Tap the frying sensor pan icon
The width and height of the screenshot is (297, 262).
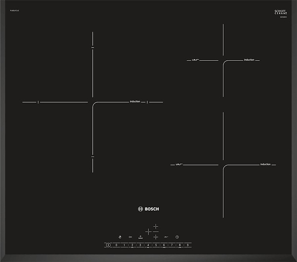click(x=166, y=237)
